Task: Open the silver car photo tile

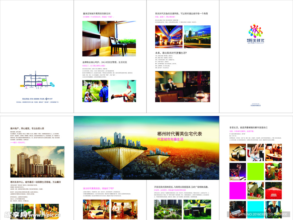Action: coord(238,152)
